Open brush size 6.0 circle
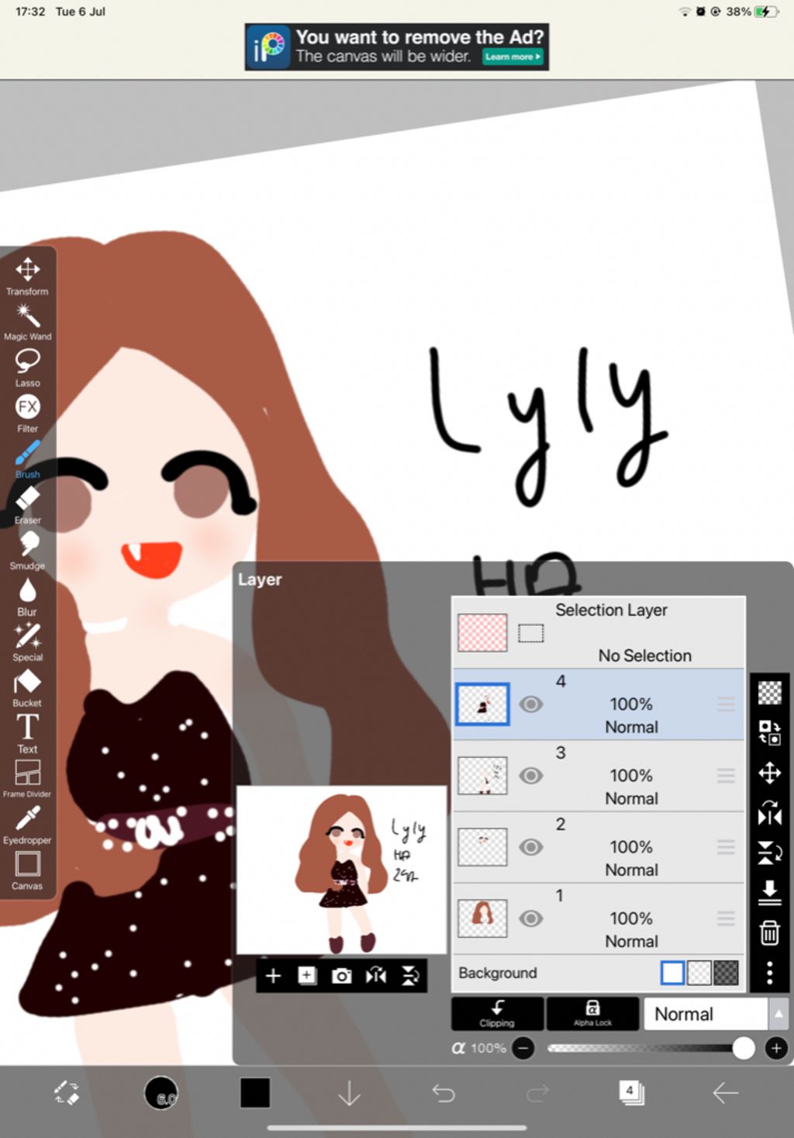This screenshot has width=794, height=1138. 161,1093
